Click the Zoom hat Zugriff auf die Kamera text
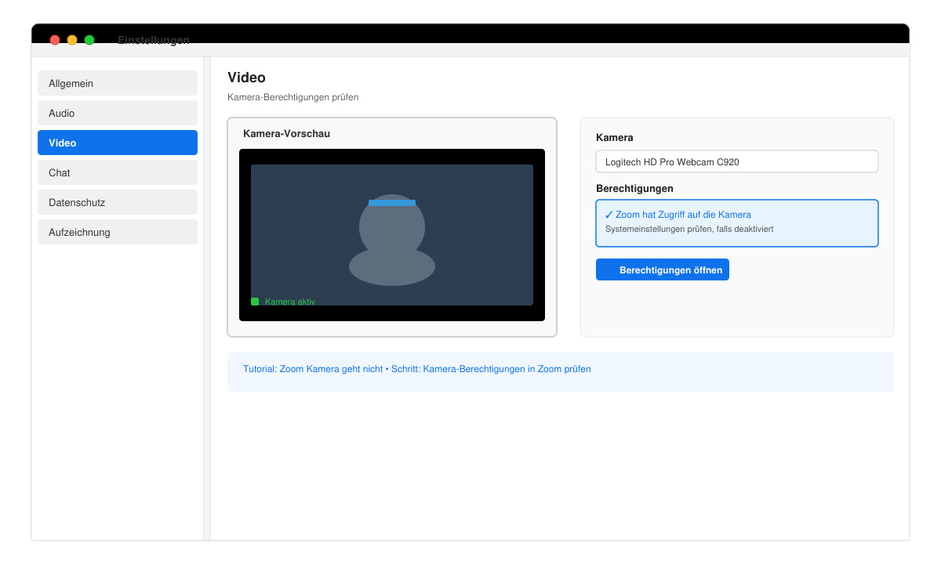Image resolution: width=941 pixels, height=564 pixels. pyautogui.click(x=683, y=215)
